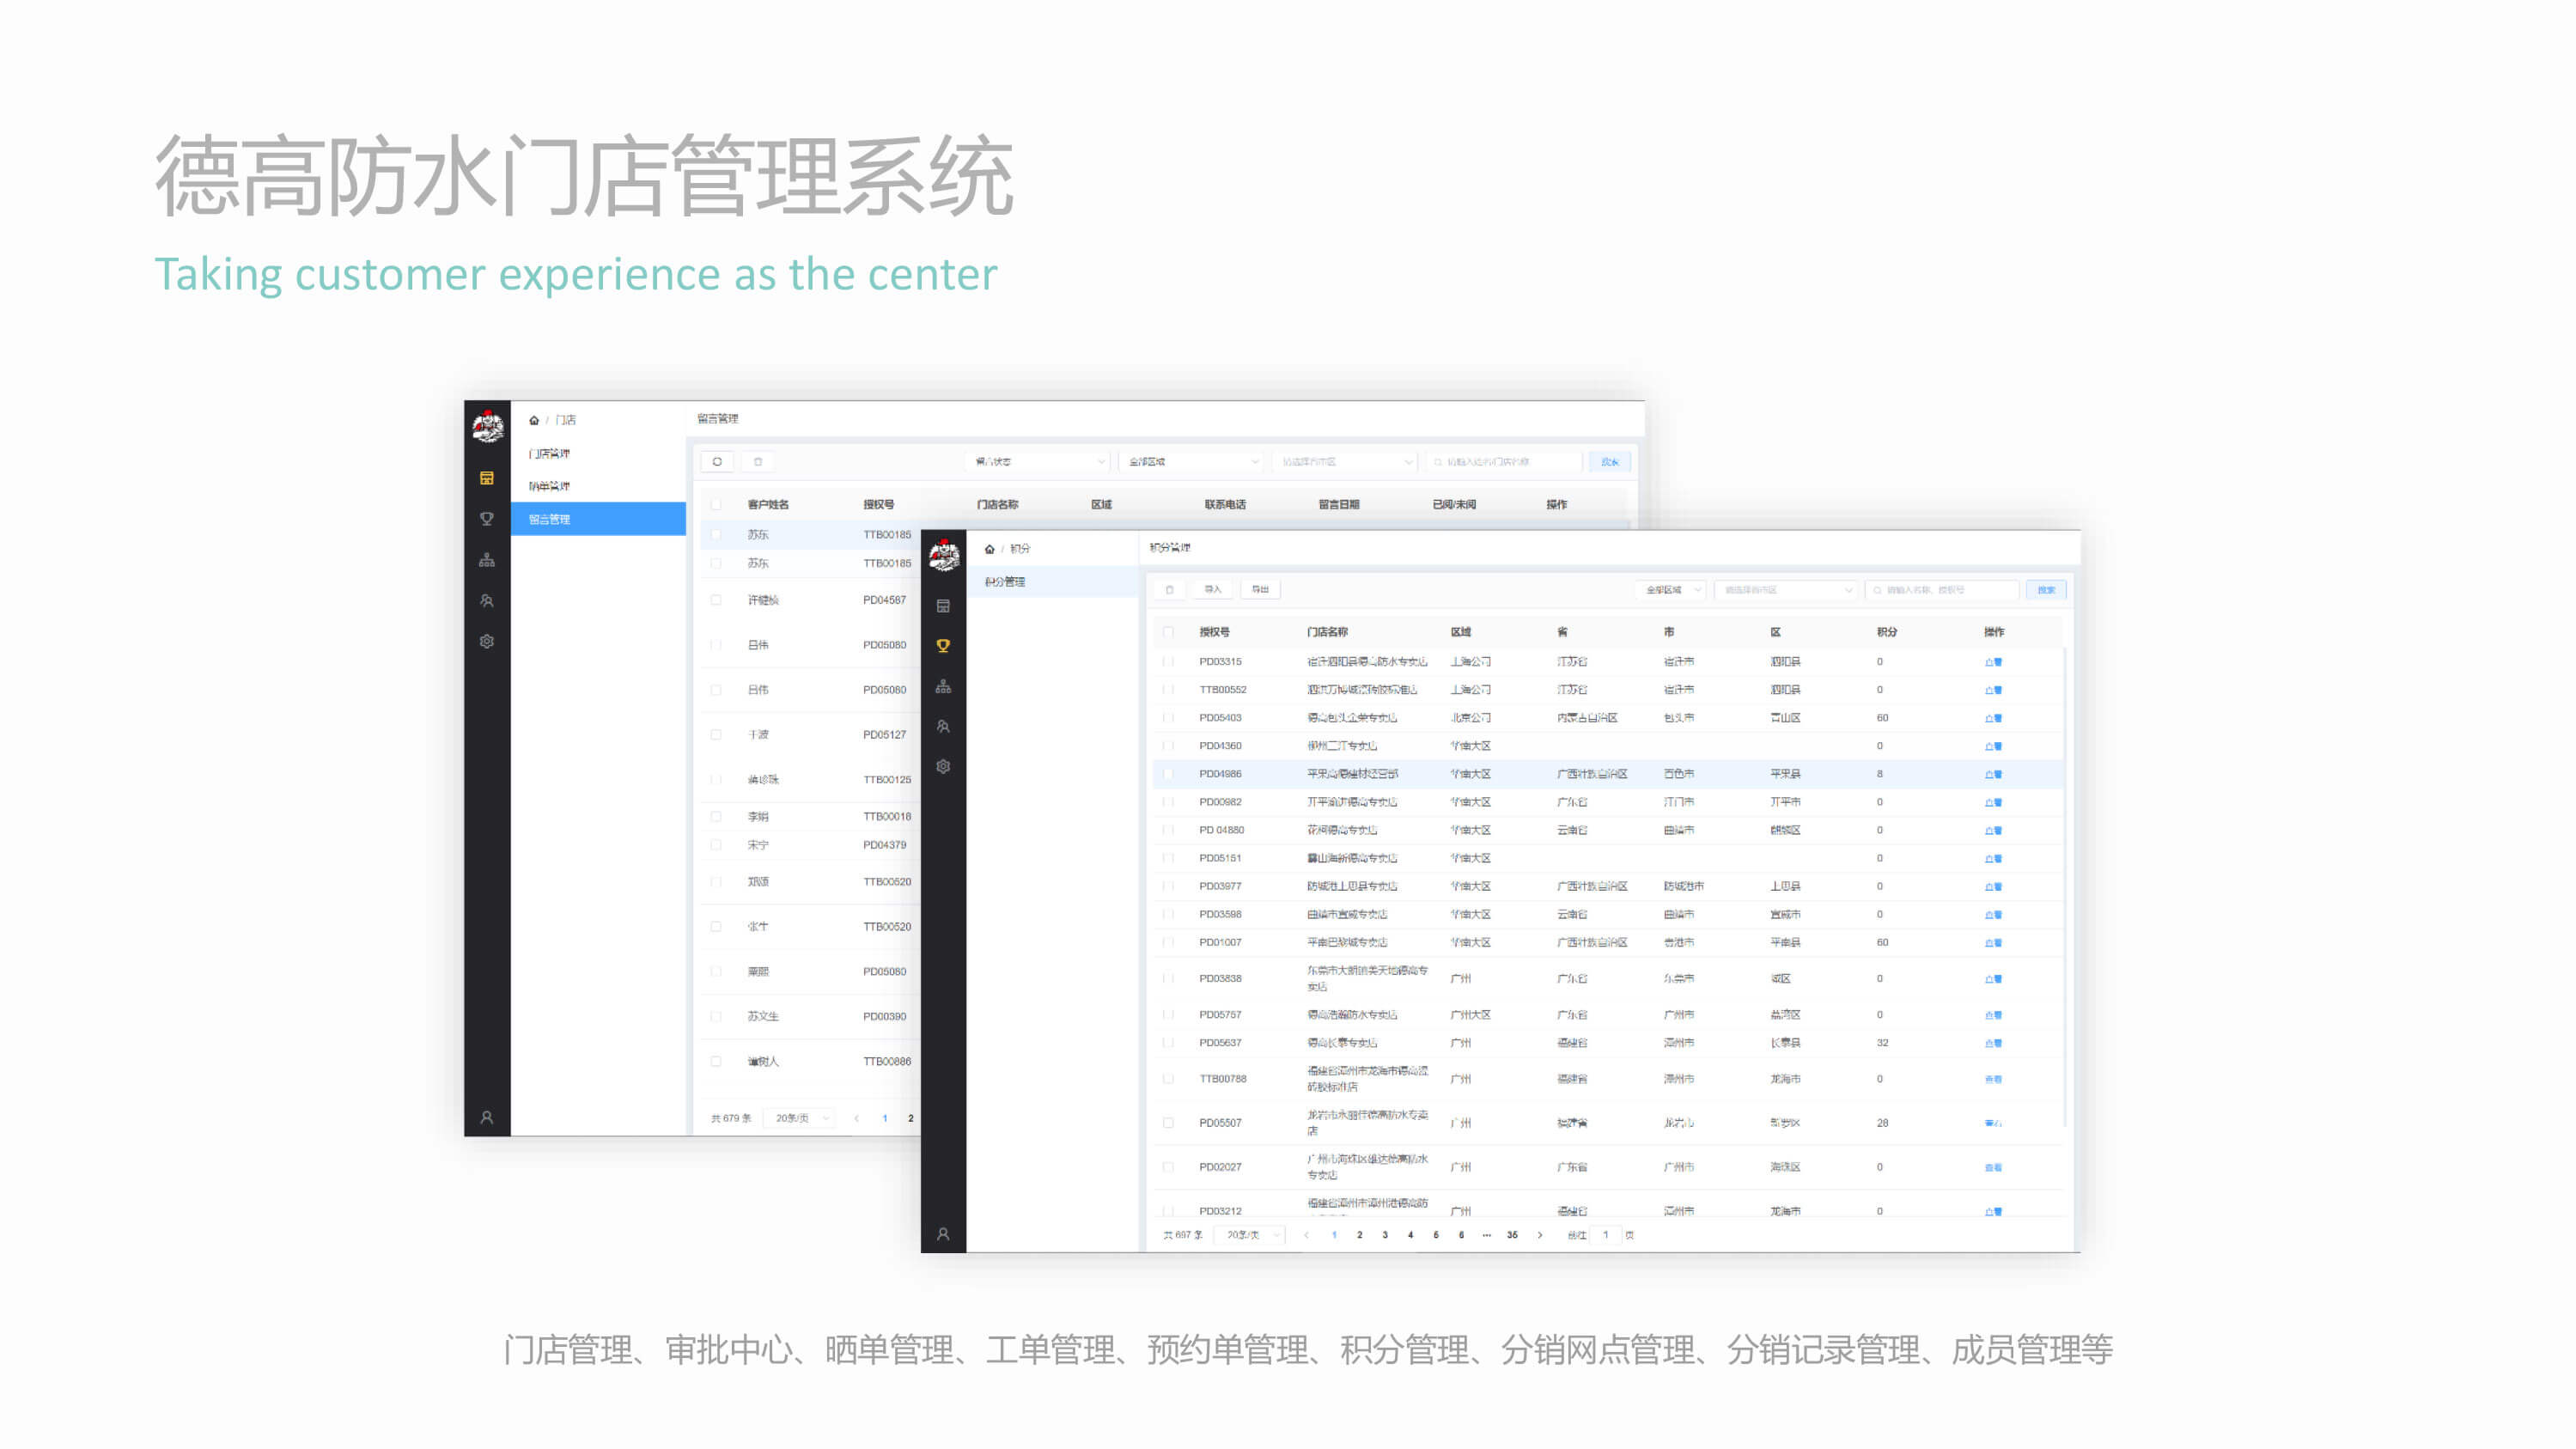
Task: Tick the checkbox for 苏文生 row in back window
Action: (716, 1017)
